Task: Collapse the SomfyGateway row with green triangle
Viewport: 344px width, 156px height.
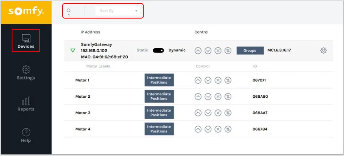Action: click(x=73, y=51)
